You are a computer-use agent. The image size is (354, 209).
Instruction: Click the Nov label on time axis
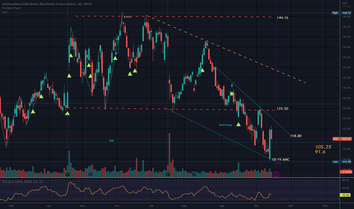coord(291,206)
